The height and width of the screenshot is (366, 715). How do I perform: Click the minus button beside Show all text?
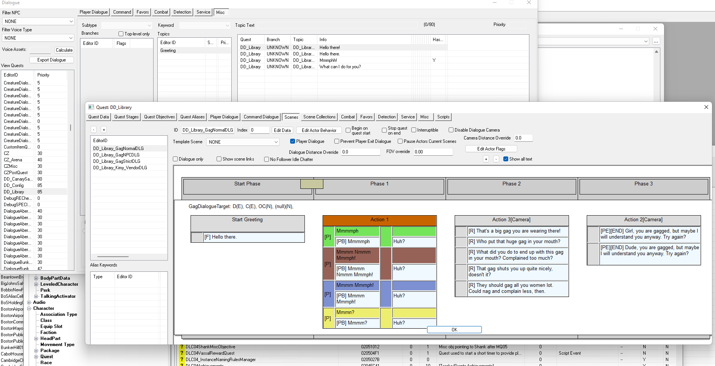496,159
